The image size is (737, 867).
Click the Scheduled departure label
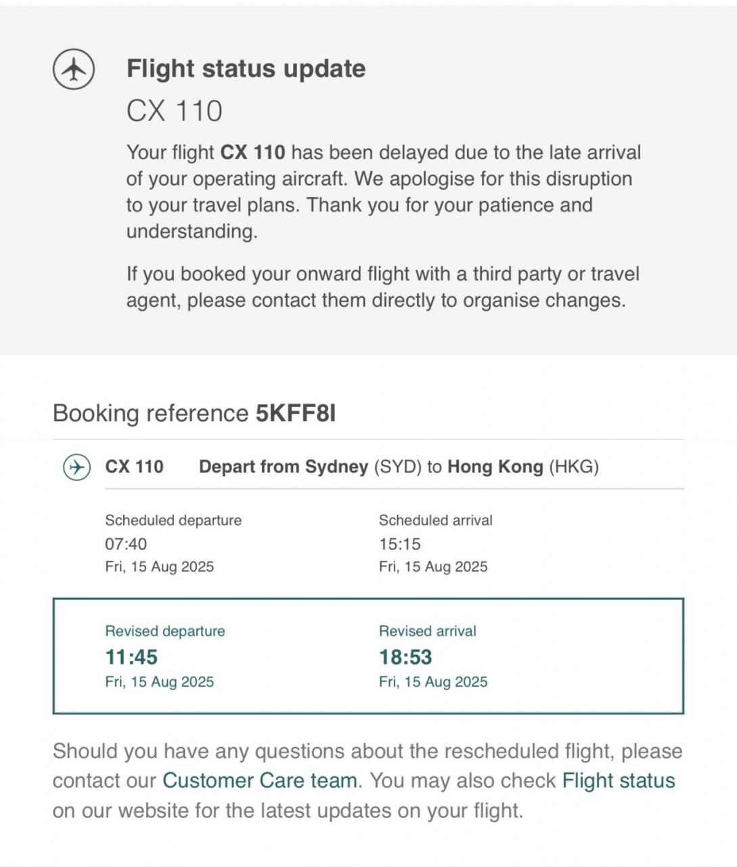click(173, 520)
